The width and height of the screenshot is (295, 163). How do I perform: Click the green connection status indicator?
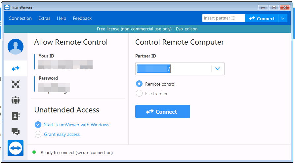[x=34, y=152]
